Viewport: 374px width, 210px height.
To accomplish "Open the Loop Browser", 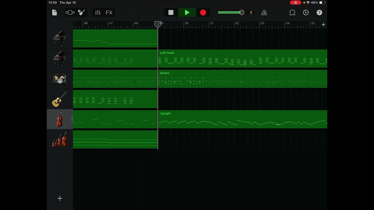I will [x=292, y=13].
